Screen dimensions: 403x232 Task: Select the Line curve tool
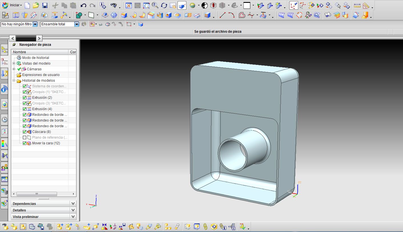pos(223,15)
